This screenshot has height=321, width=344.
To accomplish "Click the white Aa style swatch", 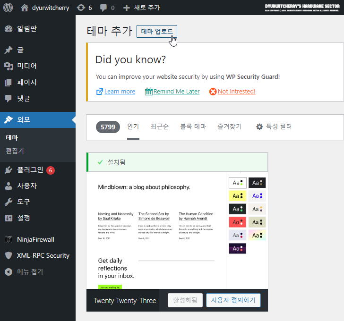I will point(238,183).
